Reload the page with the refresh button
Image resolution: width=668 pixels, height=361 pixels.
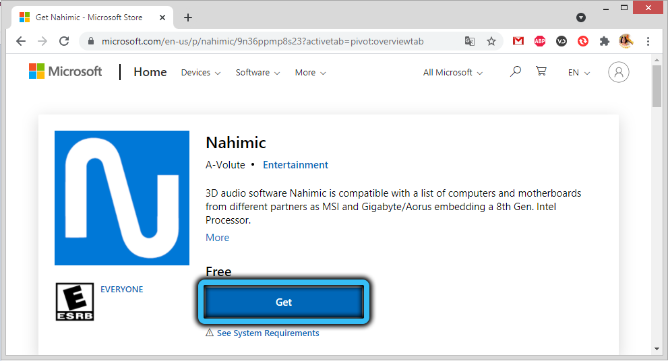[x=64, y=41]
